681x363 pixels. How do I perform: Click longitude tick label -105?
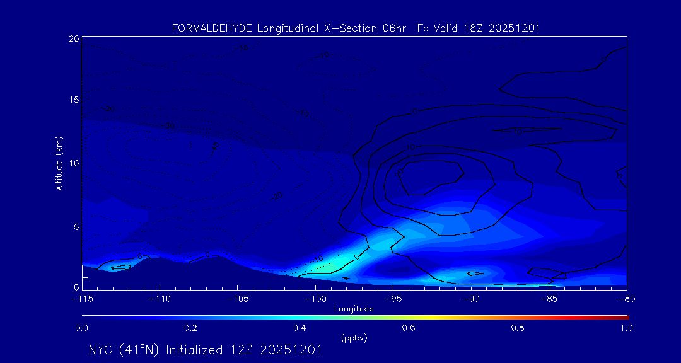coord(237,299)
